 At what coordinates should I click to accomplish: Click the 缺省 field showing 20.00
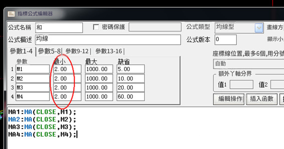click(131, 87)
